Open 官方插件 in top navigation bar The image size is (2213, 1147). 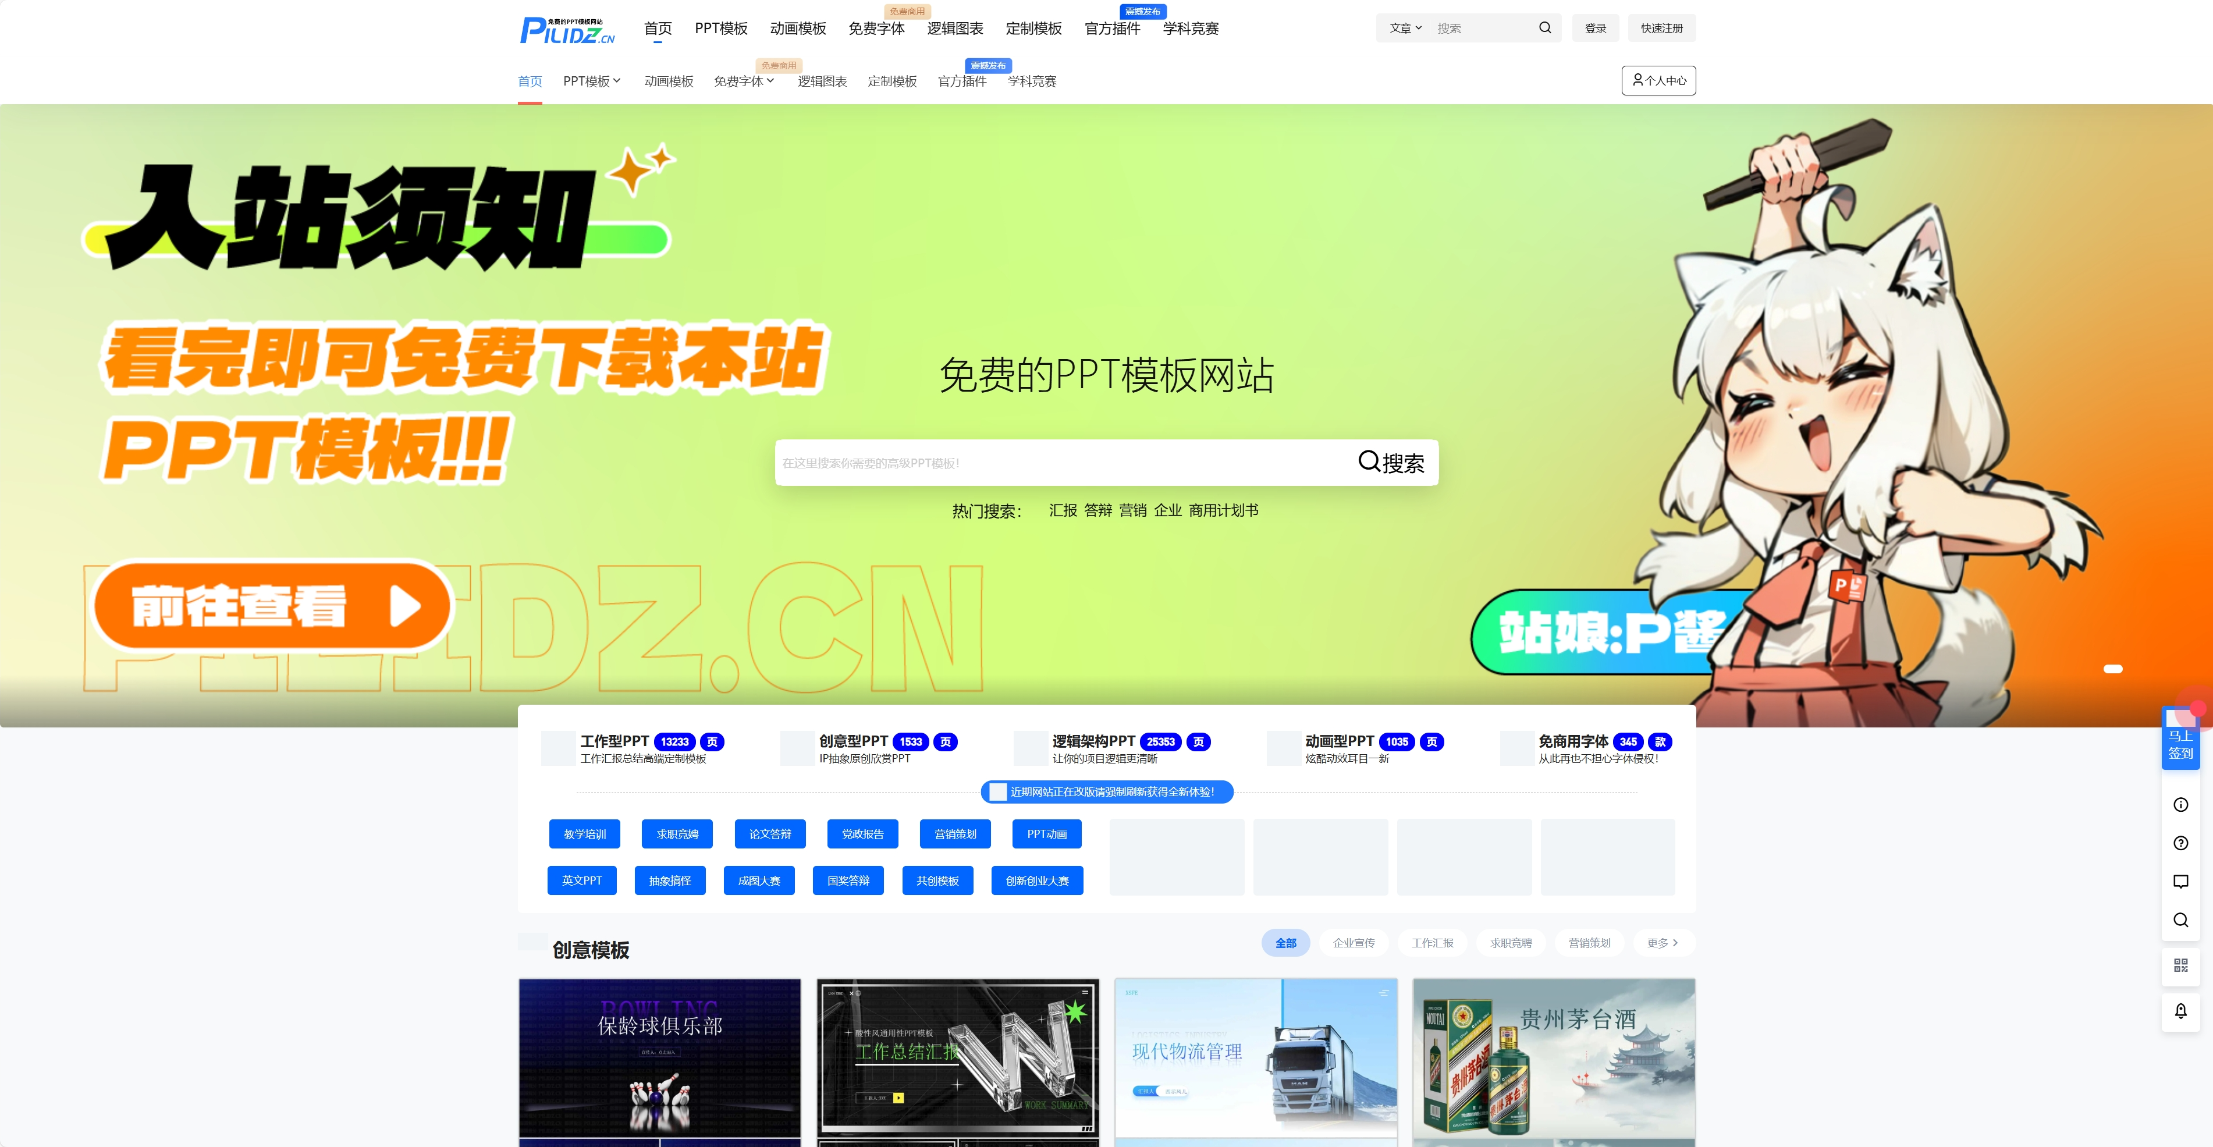(1113, 29)
